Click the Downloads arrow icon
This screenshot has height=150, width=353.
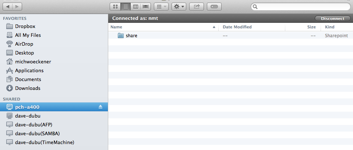click(x=10, y=88)
